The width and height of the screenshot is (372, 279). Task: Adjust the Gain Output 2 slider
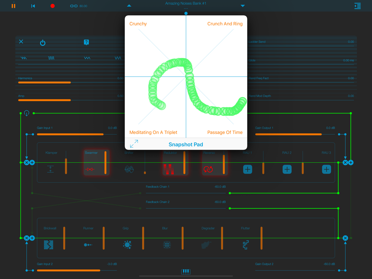coord(295,270)
